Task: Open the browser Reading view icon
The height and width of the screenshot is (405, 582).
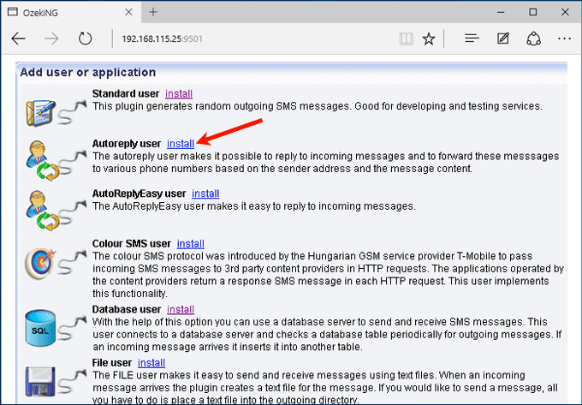Action: coord(406,39)
